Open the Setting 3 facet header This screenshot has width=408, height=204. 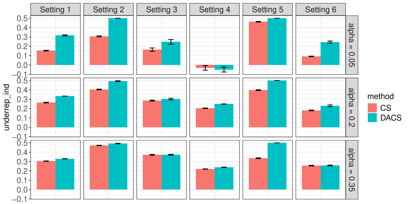tap(161, 10)
